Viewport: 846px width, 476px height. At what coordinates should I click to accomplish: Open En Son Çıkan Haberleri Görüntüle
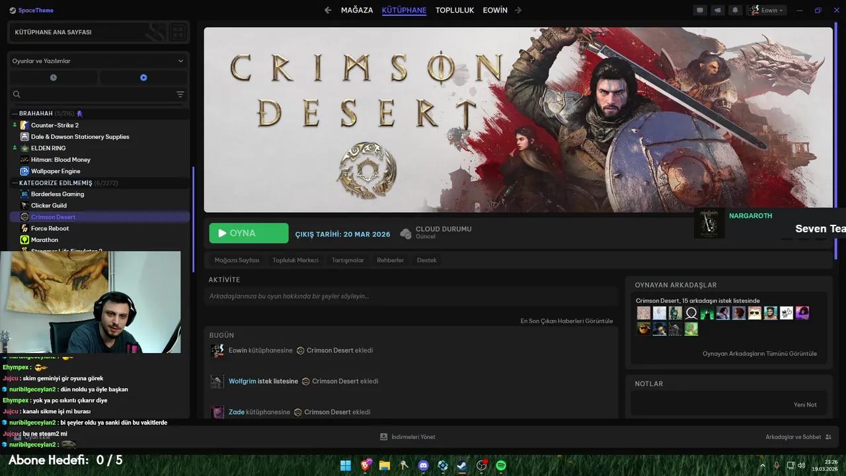coord(566,321)
